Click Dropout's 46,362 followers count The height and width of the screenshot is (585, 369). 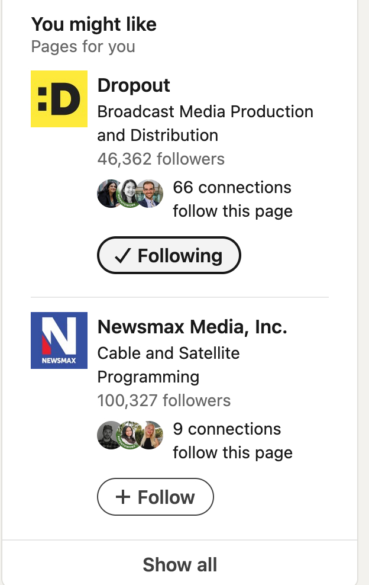click(x=161, y=159)
